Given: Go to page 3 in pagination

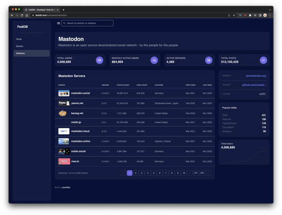Looking at the screenshot, I should click(142, 173).
